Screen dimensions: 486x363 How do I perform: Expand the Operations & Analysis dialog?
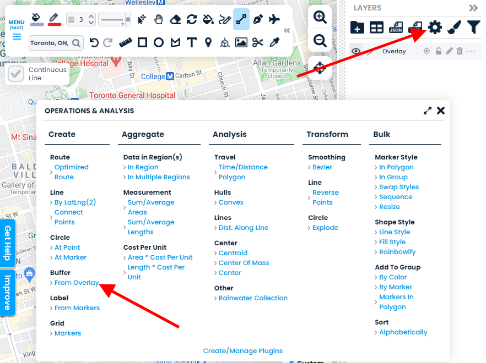pyautogui.click(x=428, y=111)
